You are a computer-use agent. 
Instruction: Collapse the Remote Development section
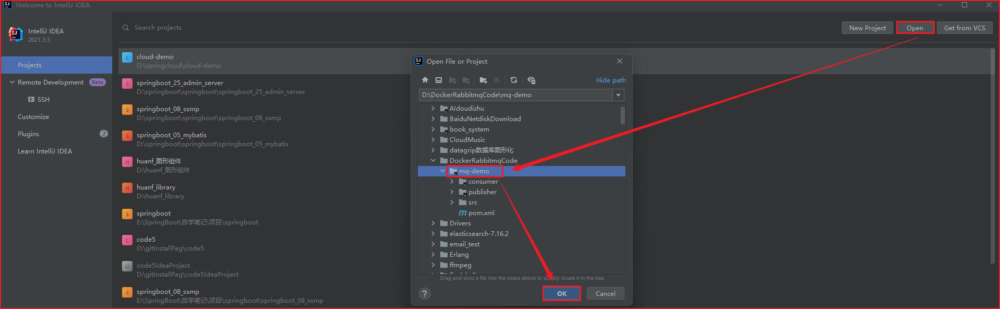coord(12,82)
